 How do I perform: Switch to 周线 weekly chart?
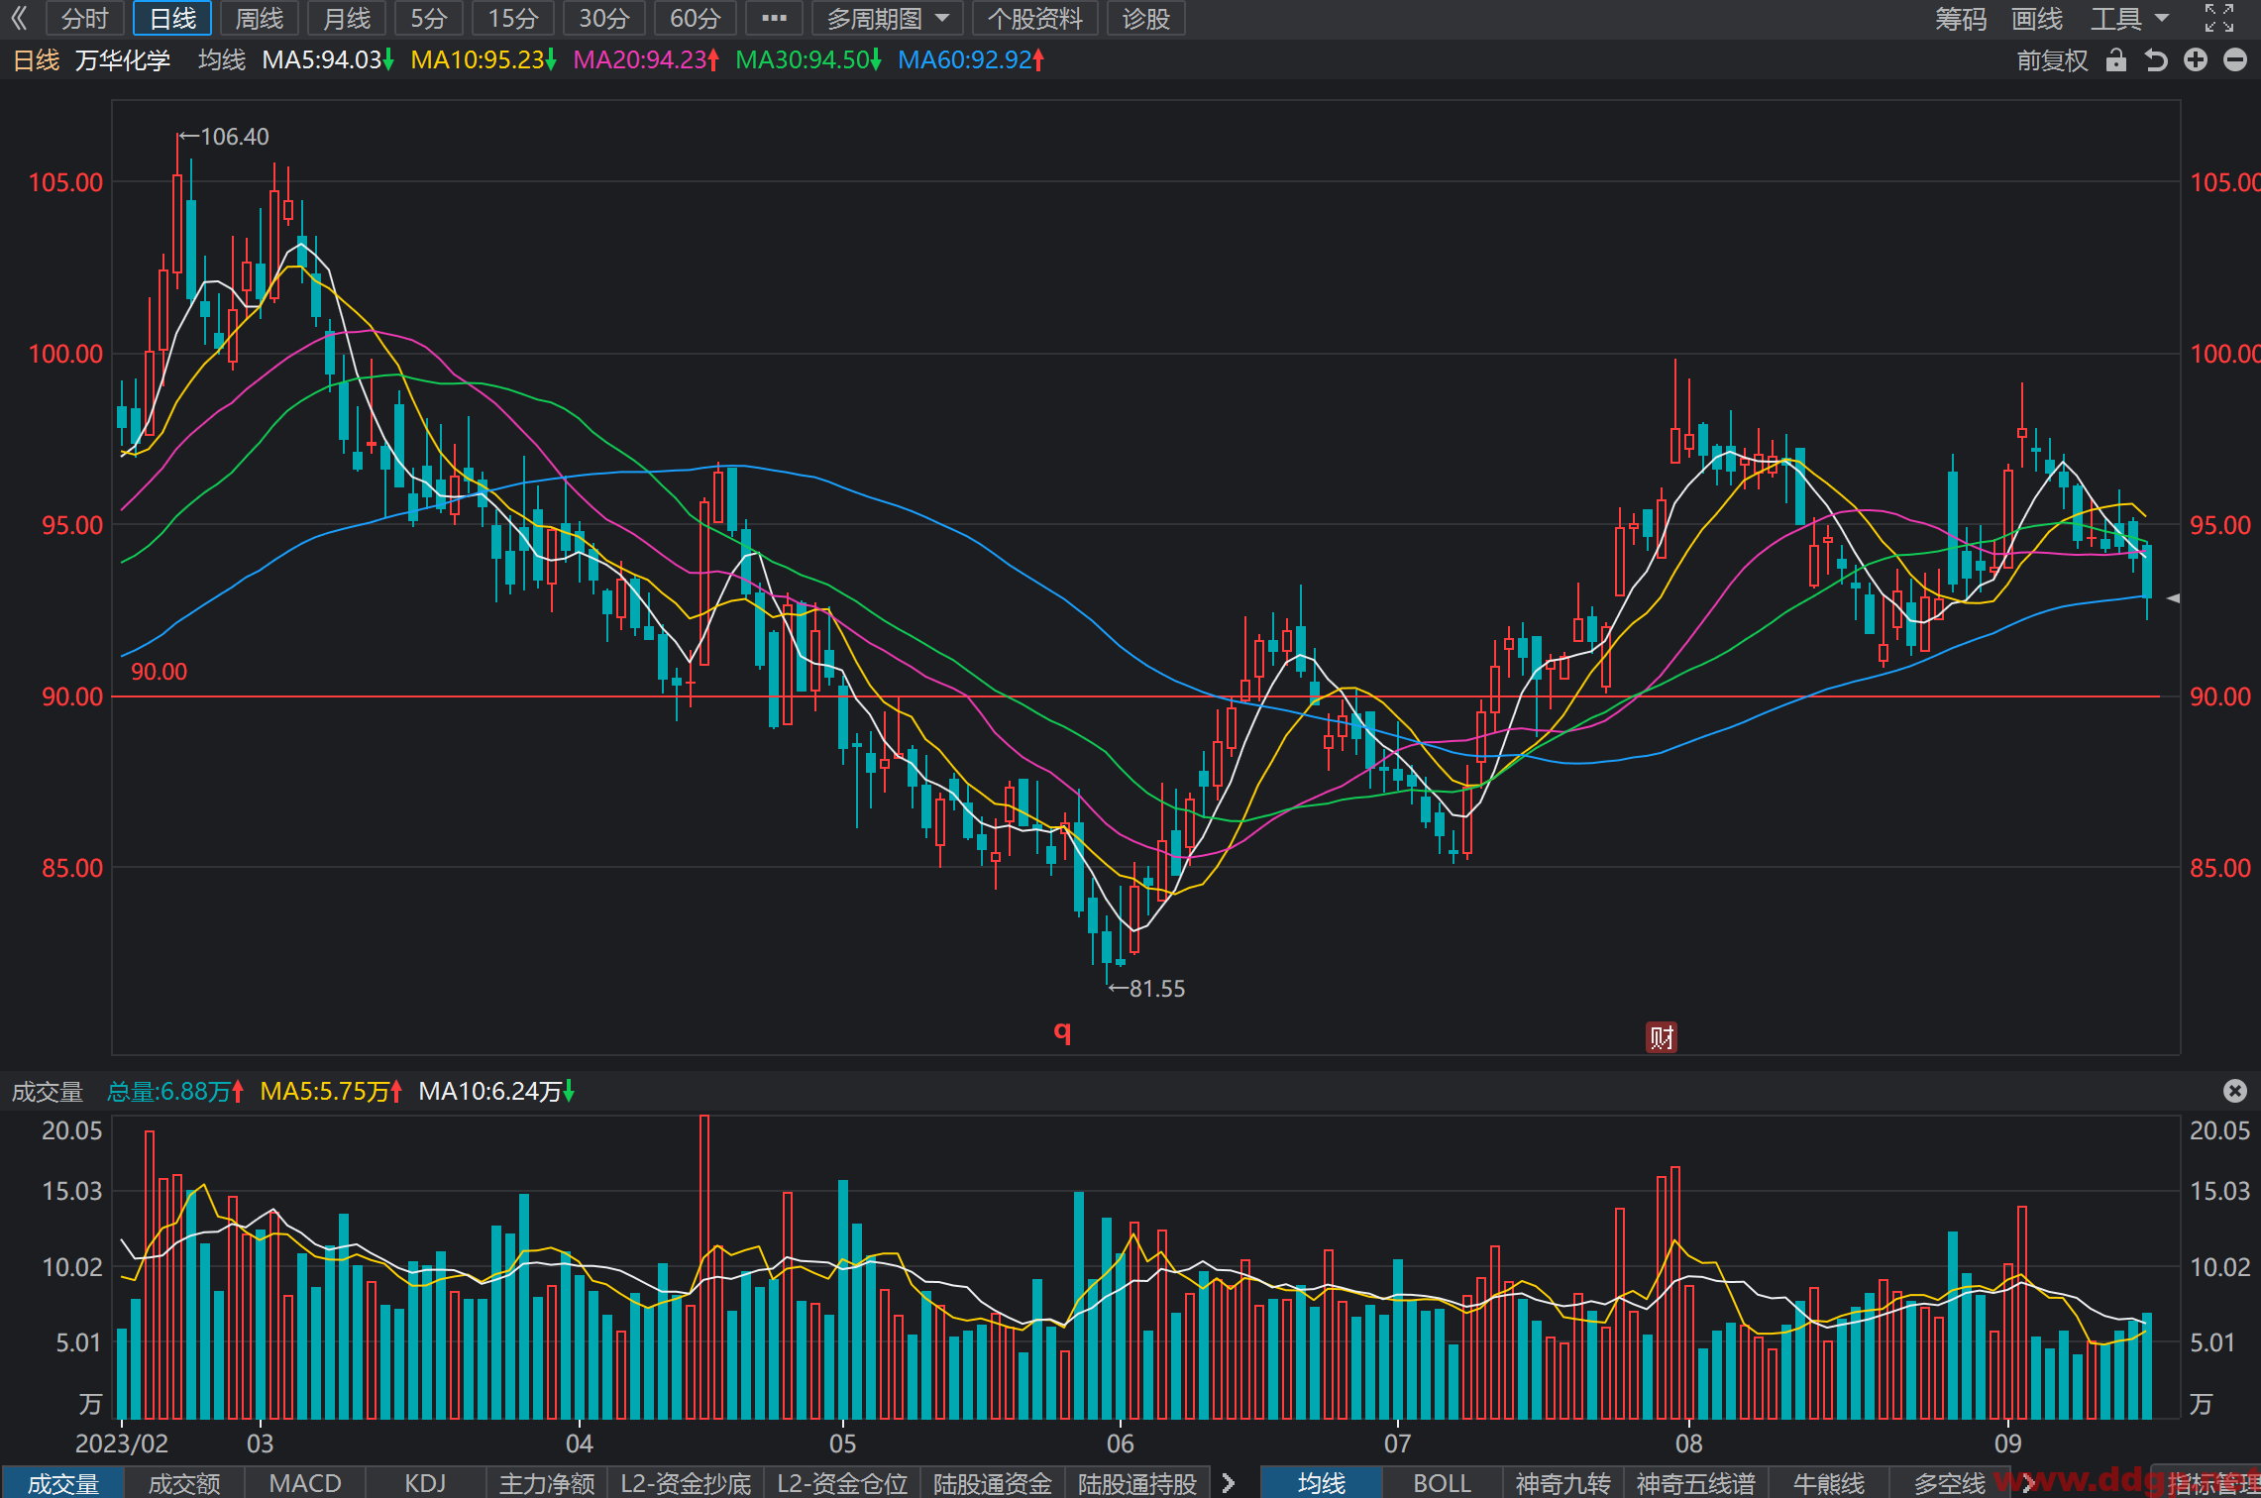click(x=260, y=19)
